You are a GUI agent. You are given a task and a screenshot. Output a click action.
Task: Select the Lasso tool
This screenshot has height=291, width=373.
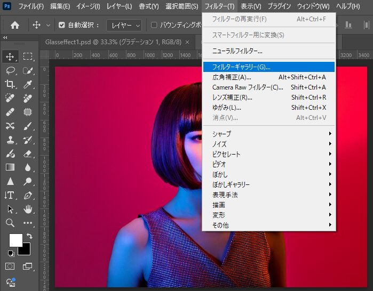point(10,70)
